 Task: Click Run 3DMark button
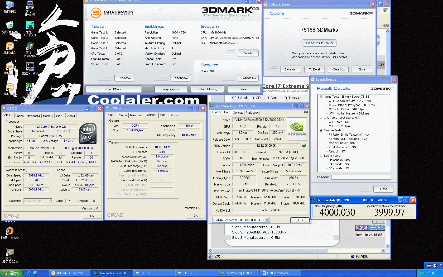tap(113, 89)
